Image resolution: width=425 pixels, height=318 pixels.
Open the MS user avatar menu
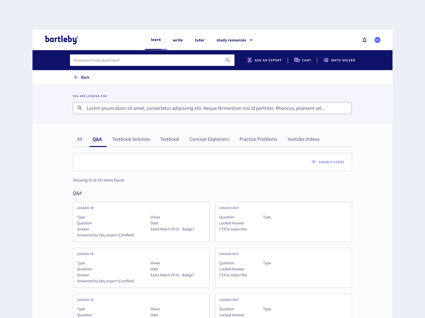[377, 40]
